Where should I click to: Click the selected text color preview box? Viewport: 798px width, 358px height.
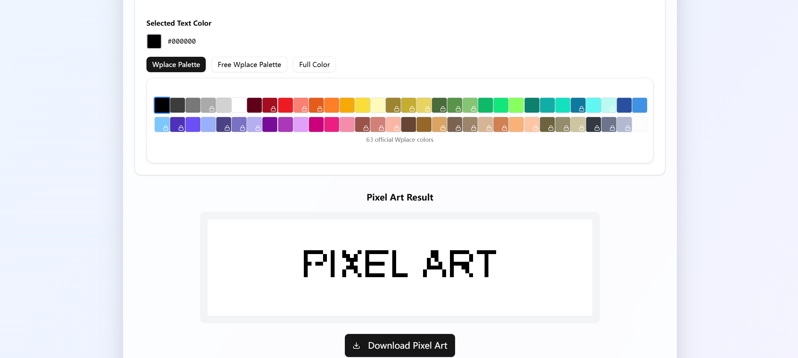[x=154, y=41]
